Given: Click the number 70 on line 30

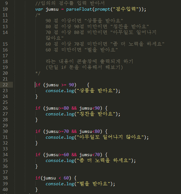Looking at the screenshot, I should click(66, 131).
